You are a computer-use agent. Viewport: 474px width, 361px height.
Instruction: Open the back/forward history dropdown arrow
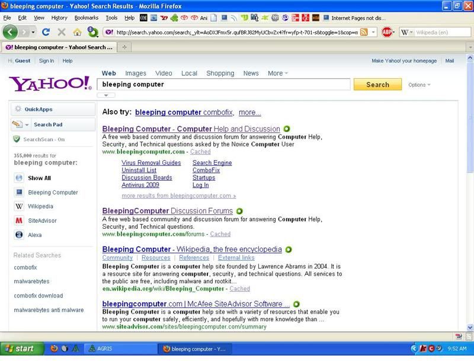[33, 32]
